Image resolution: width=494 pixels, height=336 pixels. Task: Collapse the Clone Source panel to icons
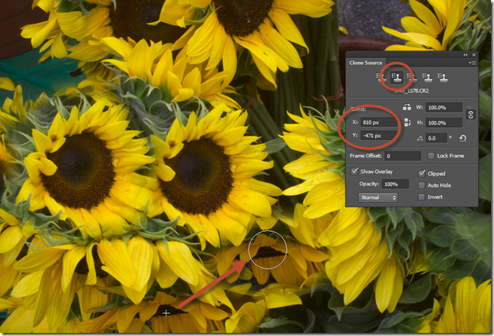[x=466, y=54]
